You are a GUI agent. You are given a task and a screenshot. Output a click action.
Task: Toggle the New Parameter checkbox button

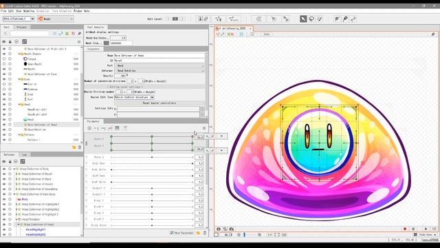click(181, 233)
